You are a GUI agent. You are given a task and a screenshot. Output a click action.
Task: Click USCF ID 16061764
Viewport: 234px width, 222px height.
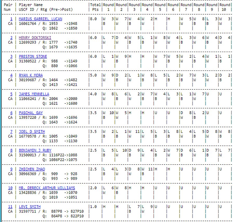[28, 24]
